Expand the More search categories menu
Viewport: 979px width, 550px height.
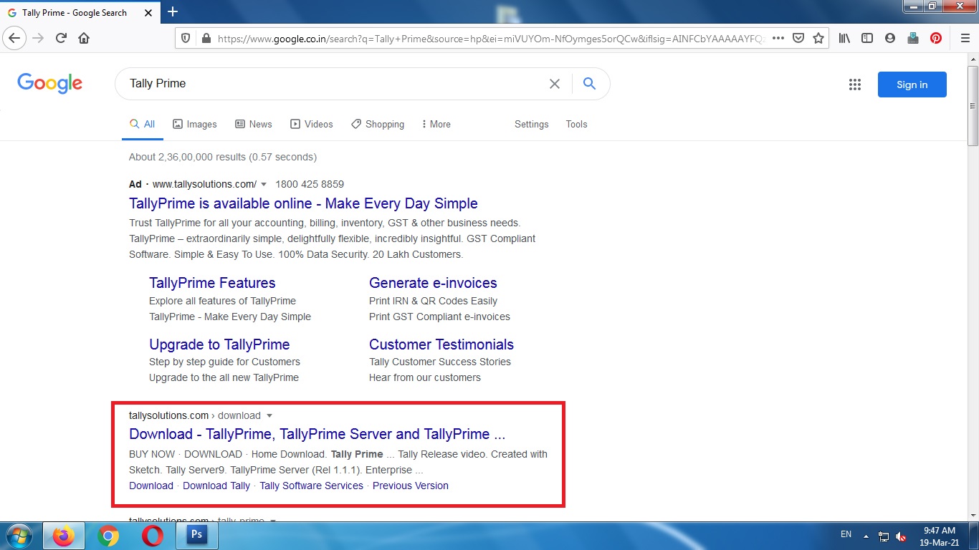tap(436, 124)
